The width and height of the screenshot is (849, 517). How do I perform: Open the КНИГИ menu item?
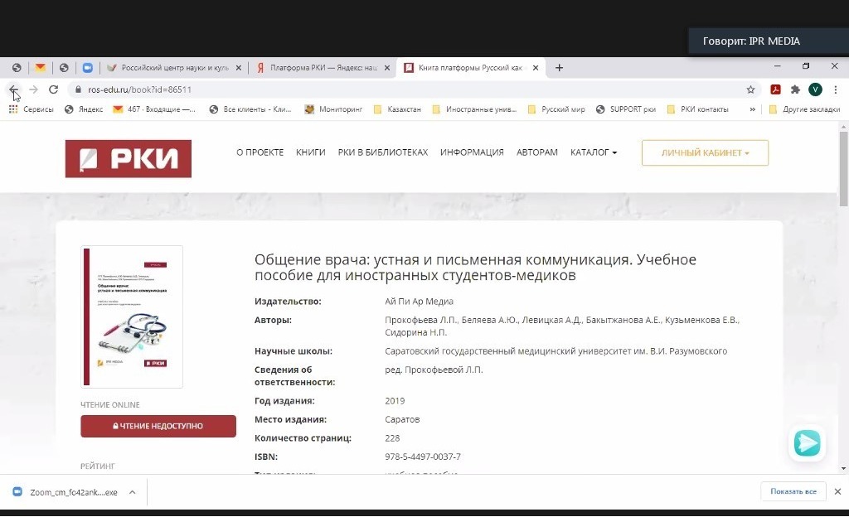(x=310, y=152)
